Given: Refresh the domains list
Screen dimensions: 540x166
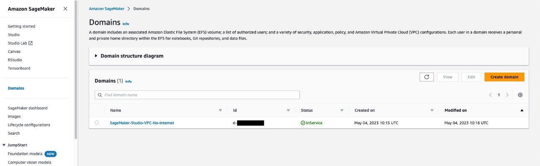Looking at the screenshot, I should click(x=426, y=77).
